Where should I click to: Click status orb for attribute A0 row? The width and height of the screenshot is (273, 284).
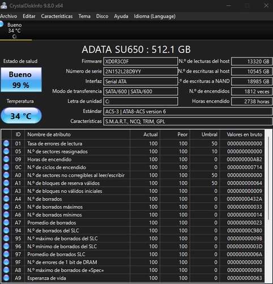[x=6, y=175]
